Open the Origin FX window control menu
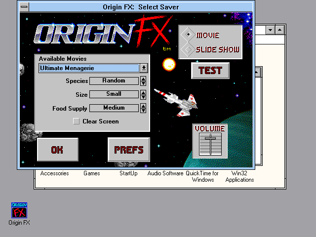This screenshot has height=237, width=316. click(x=24, y=7)
